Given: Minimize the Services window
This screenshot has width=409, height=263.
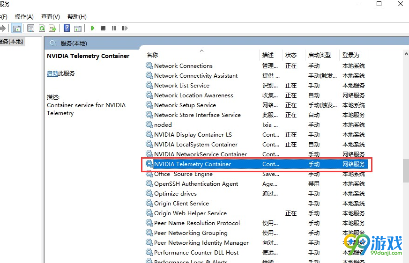Looking at the screenshot, I should tap(358, 4).
